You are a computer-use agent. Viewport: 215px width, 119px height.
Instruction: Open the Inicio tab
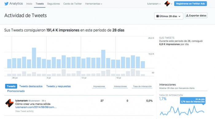click(29, 4)
